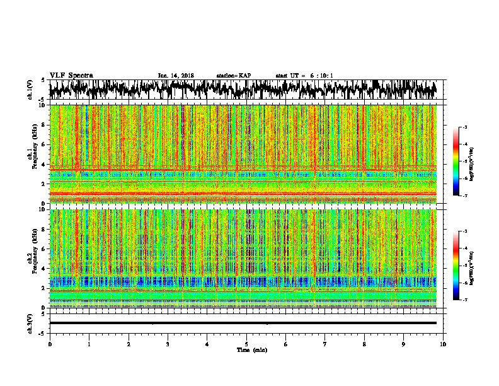
Task: Click the "ch.3(V)" axis label
Action: (30, 324)
